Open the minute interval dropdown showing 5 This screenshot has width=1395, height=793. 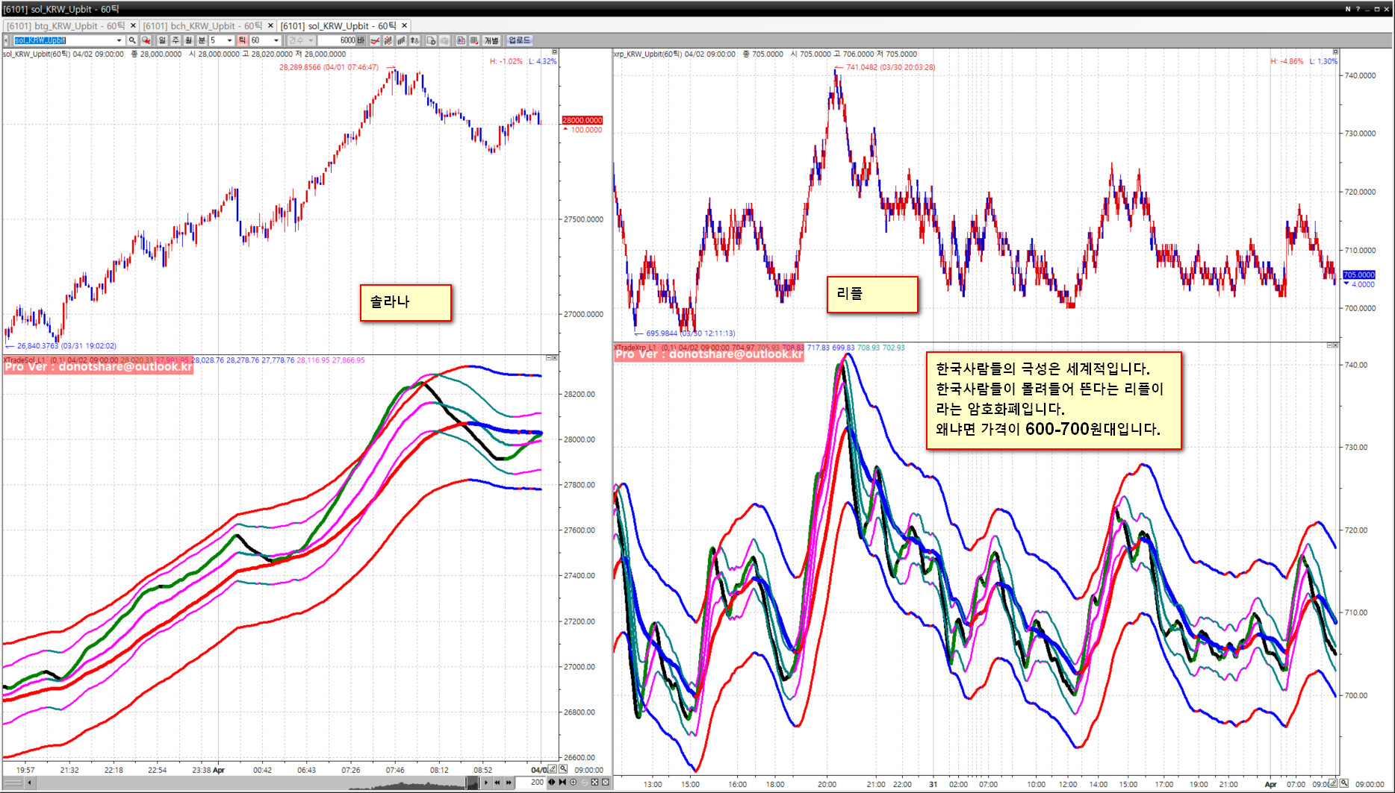pyautogui.click(x=229, y=40)
